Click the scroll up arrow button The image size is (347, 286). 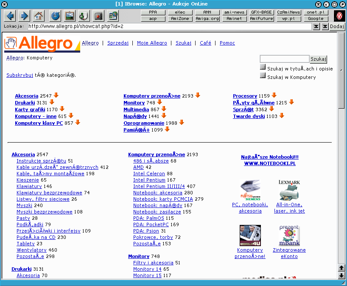click(x=341, y=268)
